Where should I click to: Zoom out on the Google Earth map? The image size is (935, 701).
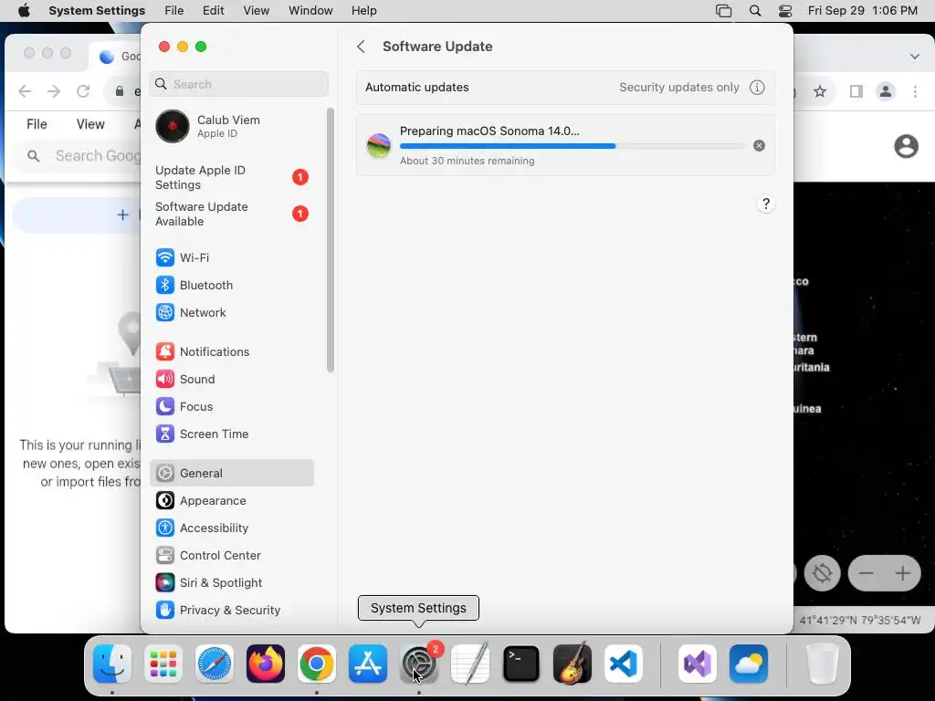(867, 573)
